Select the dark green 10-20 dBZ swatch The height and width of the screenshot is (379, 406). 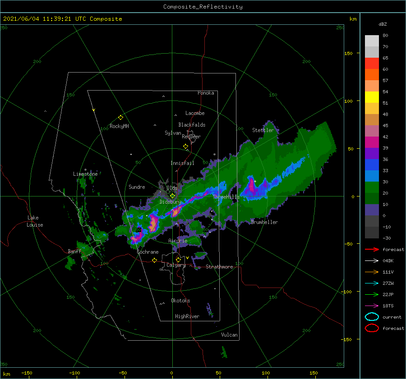tap(372, 199)
